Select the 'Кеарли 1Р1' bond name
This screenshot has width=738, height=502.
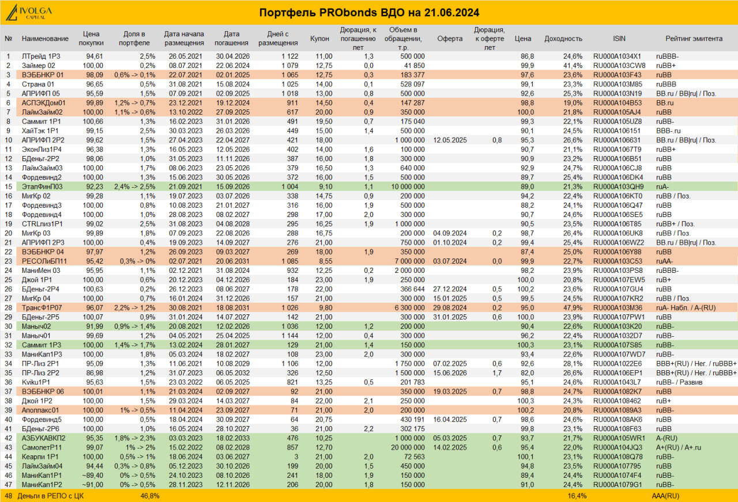tap(40, 456)
